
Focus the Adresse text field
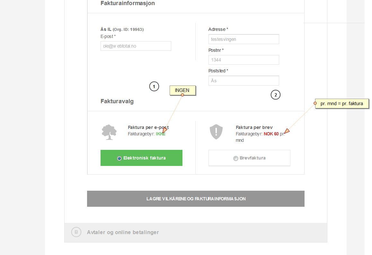[244, 39]
